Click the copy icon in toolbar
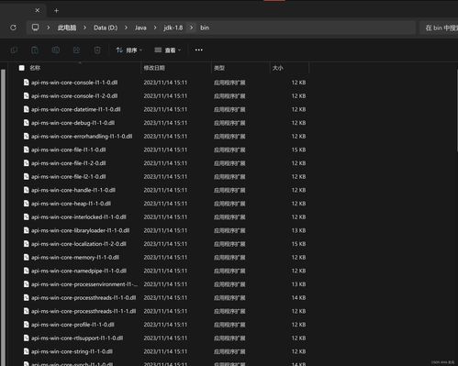458x366 pixels. coord(14,50)
